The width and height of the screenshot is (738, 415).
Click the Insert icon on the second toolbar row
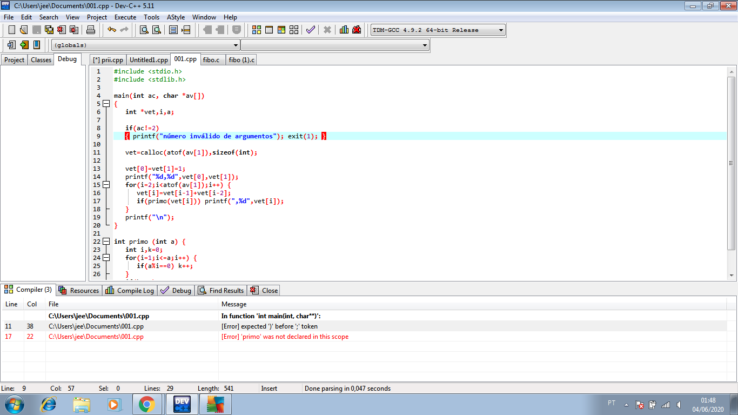click(11, 45)
